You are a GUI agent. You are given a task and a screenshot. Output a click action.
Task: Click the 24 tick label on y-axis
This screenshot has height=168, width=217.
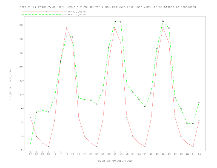coord(21,67)
